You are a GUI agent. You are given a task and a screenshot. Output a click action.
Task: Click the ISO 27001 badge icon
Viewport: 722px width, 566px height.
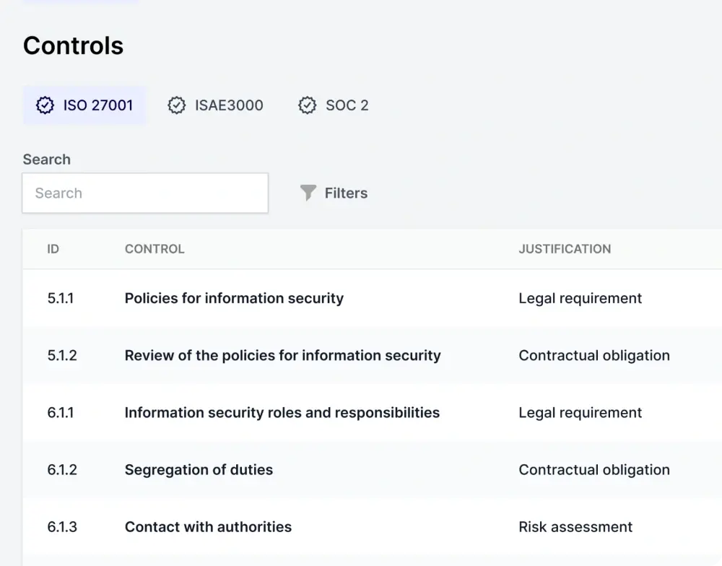pos(45,105)
